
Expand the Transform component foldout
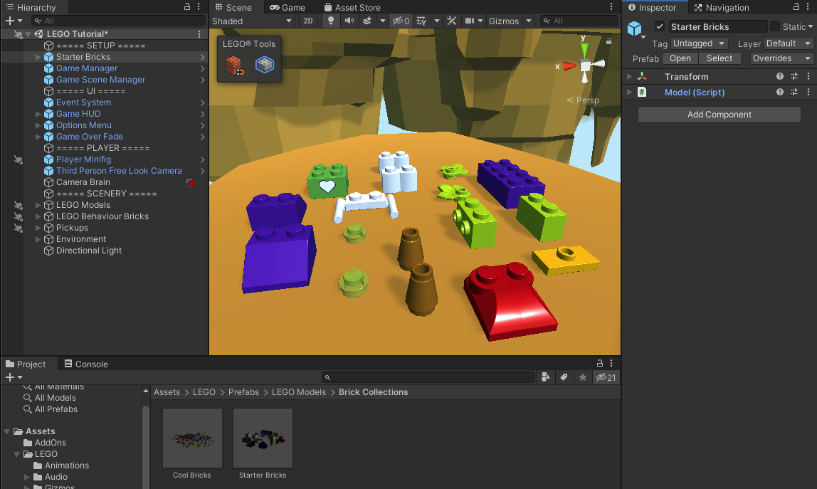coord(629,77)
